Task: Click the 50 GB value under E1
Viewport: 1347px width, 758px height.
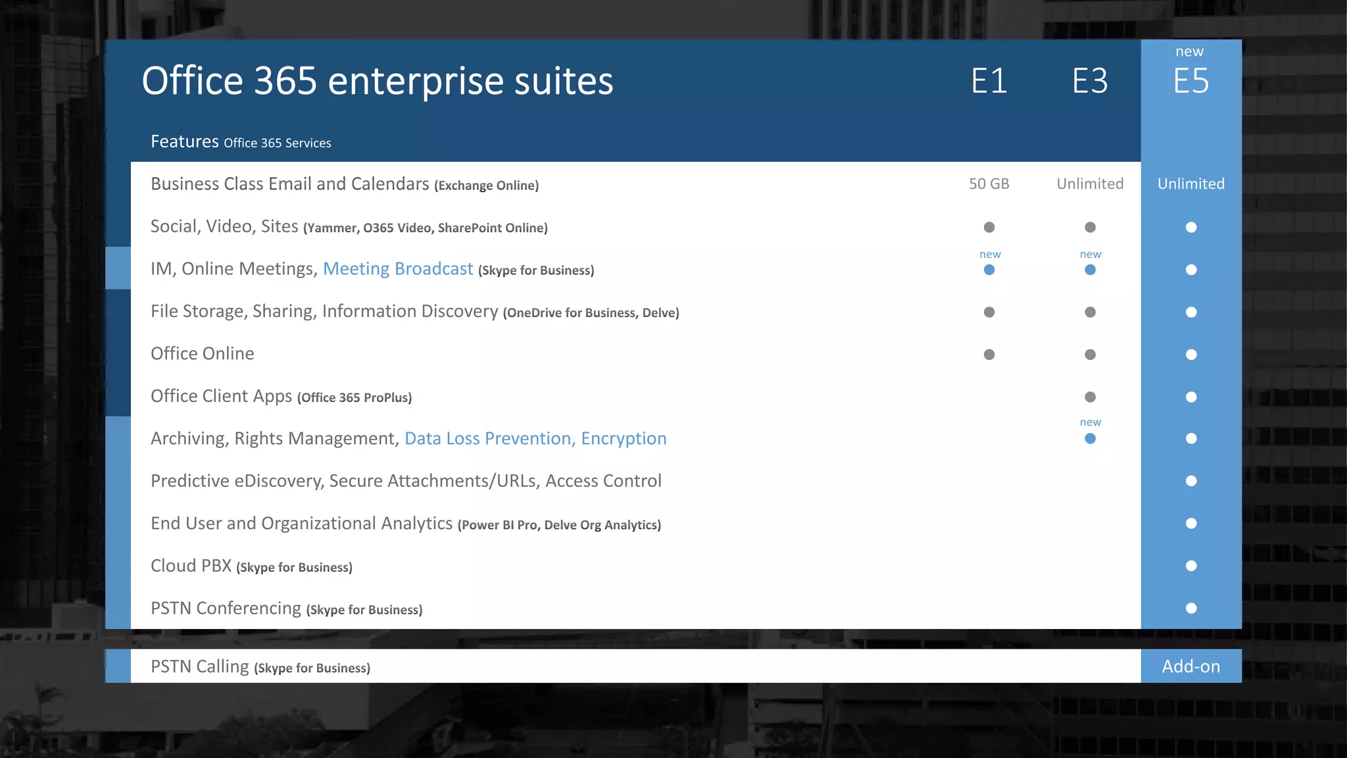Action: (x=989, y=184)
